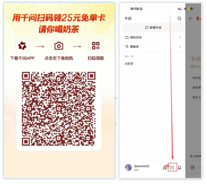Tap the scan QR code icon

[x=172, y=168]
